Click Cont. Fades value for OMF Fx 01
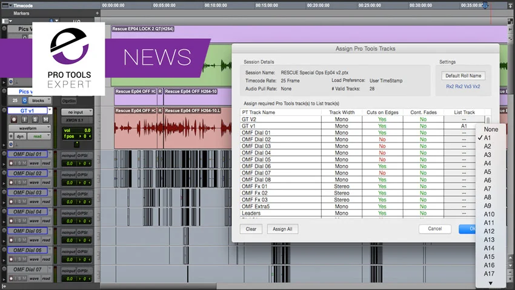The height and width of the screenshot is (290, 515). pyautogui.click(x=424, y=186)
